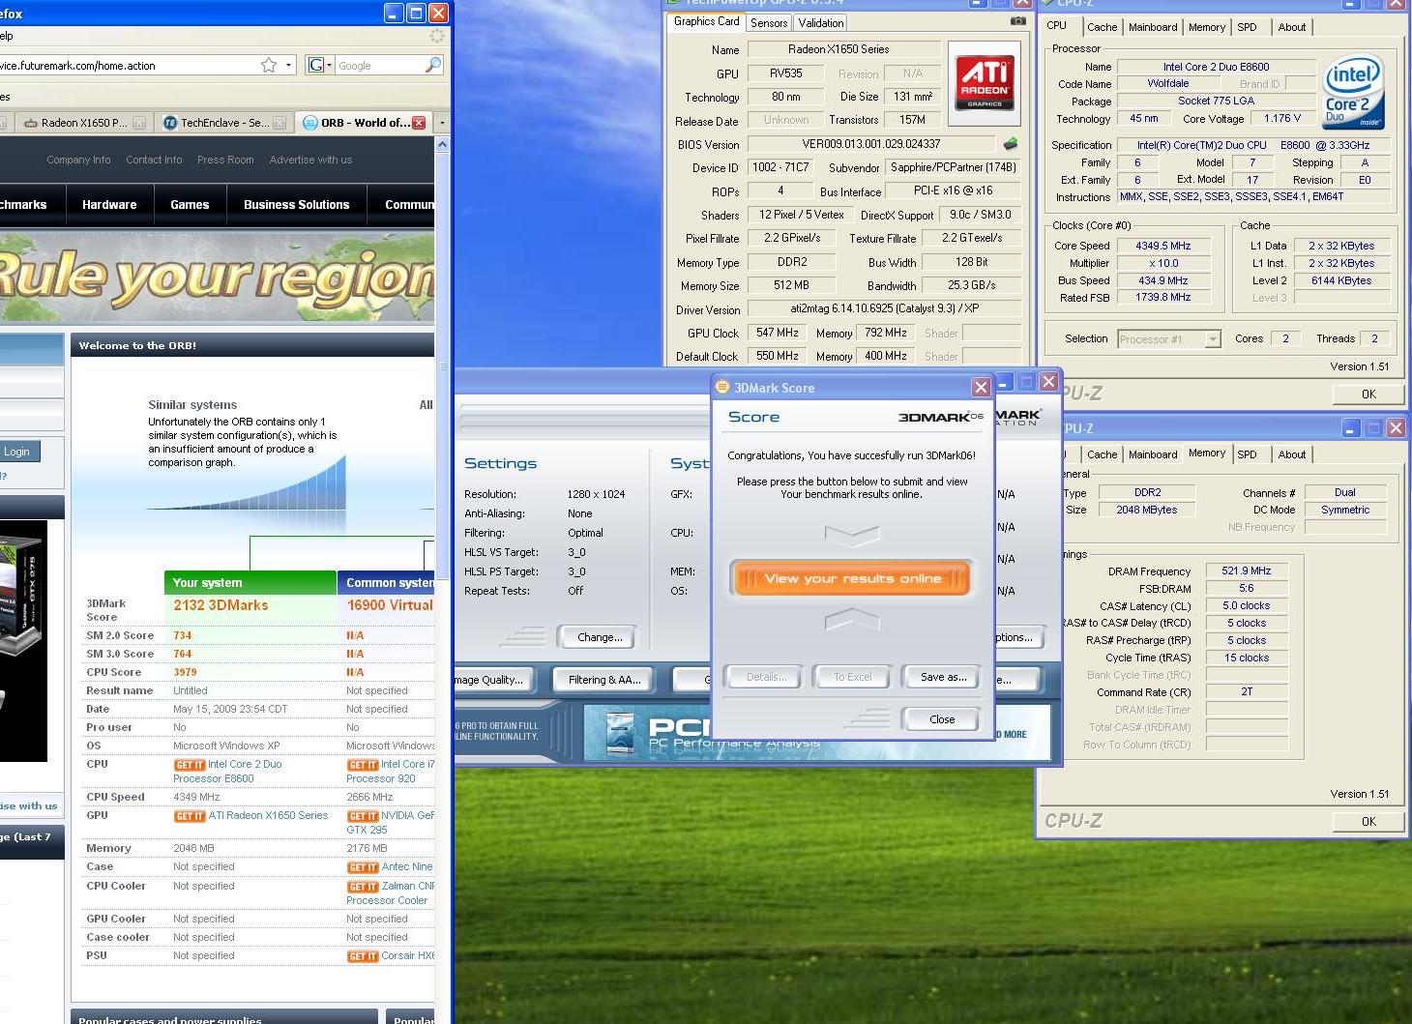Close the TechEnclave tab

pos(279,123)
